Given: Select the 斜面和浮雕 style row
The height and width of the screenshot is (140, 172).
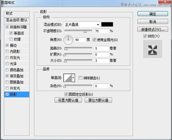Looking at the screenshot, I should point(17,27).
